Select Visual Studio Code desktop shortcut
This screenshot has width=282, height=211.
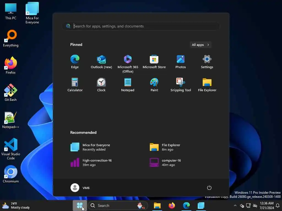[11, 149]
